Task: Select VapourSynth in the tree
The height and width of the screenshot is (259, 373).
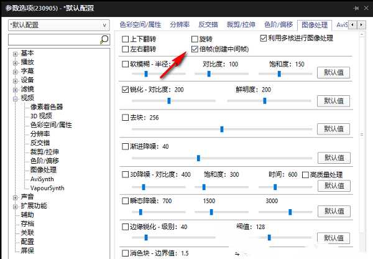Action: [x=47, y=188]
